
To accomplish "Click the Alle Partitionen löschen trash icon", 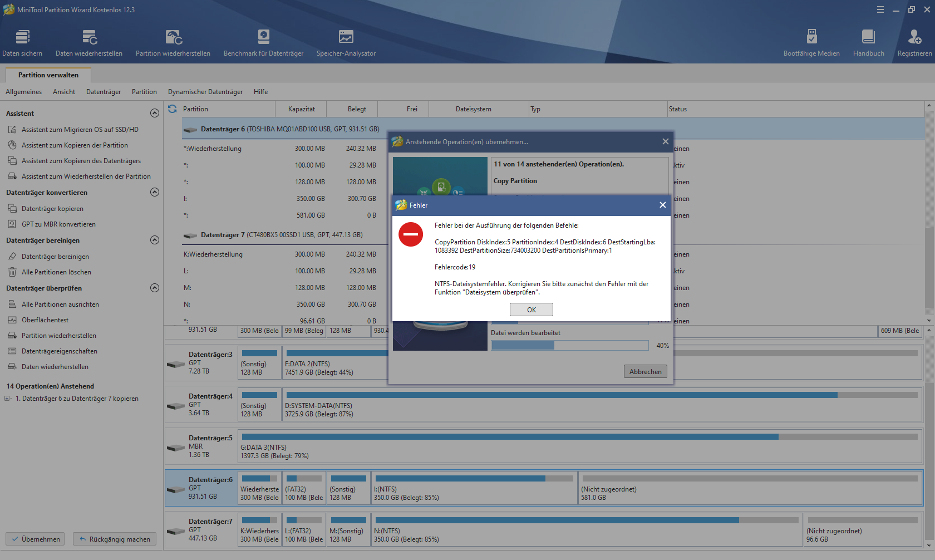I will (x=12, y=272).
